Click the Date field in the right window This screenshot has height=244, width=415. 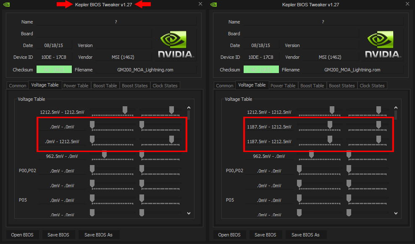click(x=261, y=45)
